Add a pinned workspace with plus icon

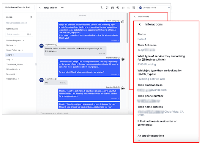(31, 17)
